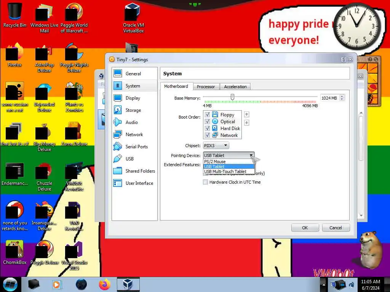Toggle Hard Disk boot order checkbox
The height and width of the screenshot is (292, 390).
tap(207, 129)
